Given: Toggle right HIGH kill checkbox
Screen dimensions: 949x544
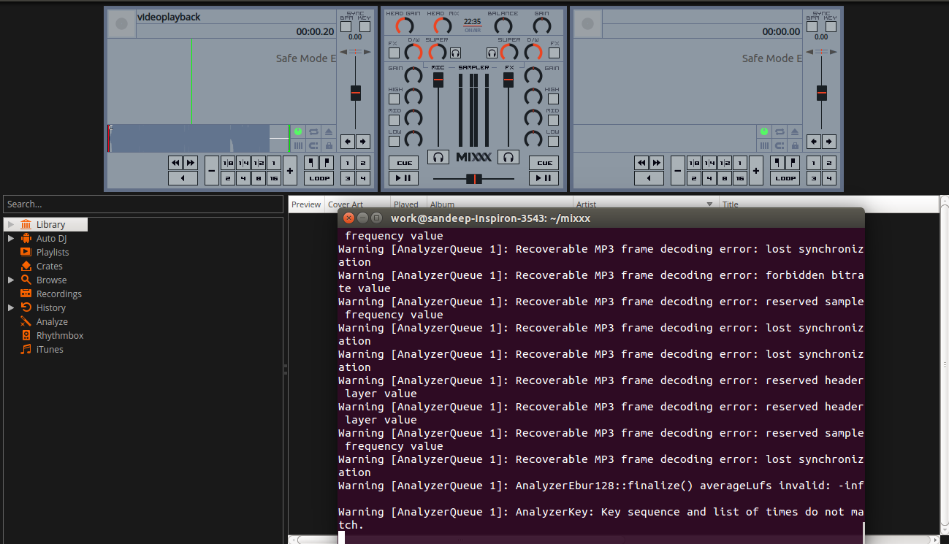Looking at the screenshot, I should click(x=554, y=99).
